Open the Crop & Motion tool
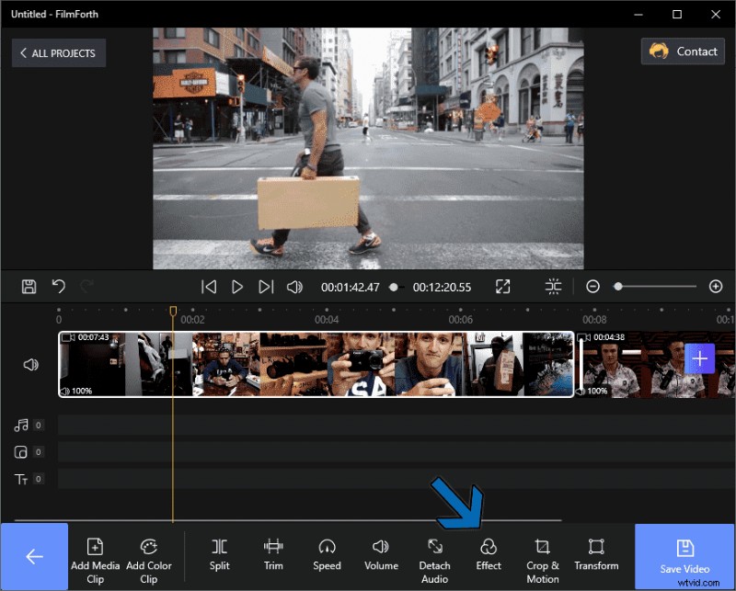The image size is (736, 591). click(x=542, y=551)
